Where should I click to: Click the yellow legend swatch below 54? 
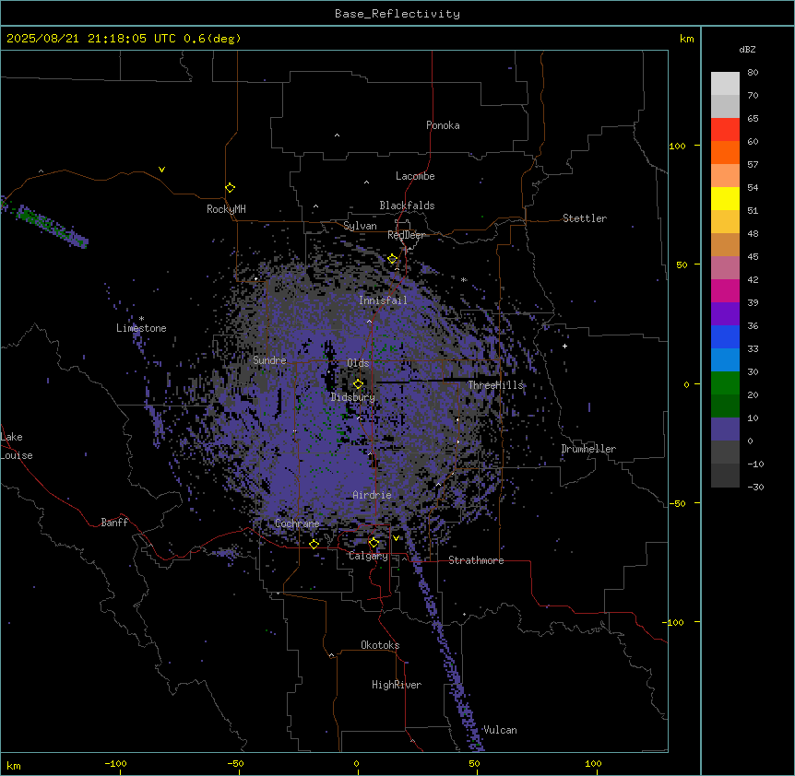pyautogui.click(x=725, y=198)
